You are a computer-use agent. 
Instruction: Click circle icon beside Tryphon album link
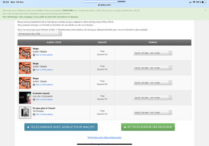tap(34, 114)
